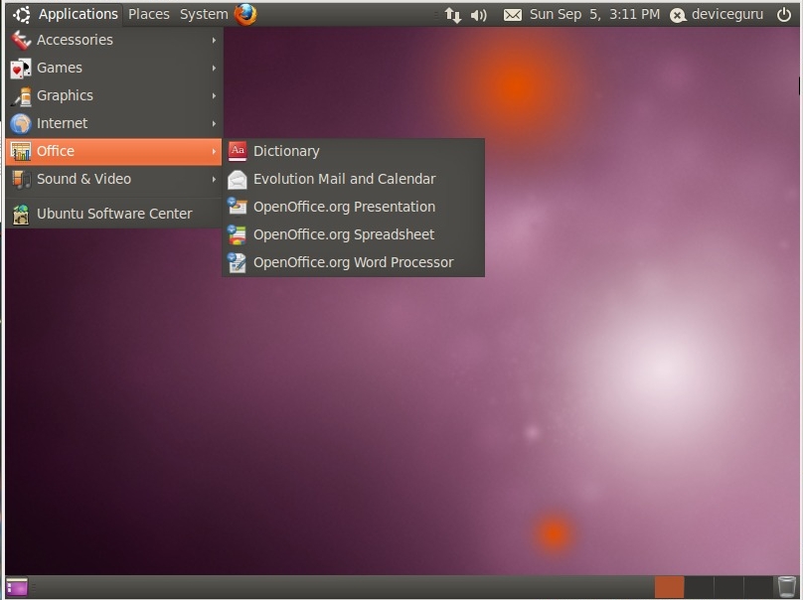Launch Firefox from the top panel
This screenshot has height=600, width=803.
[245, 14]
